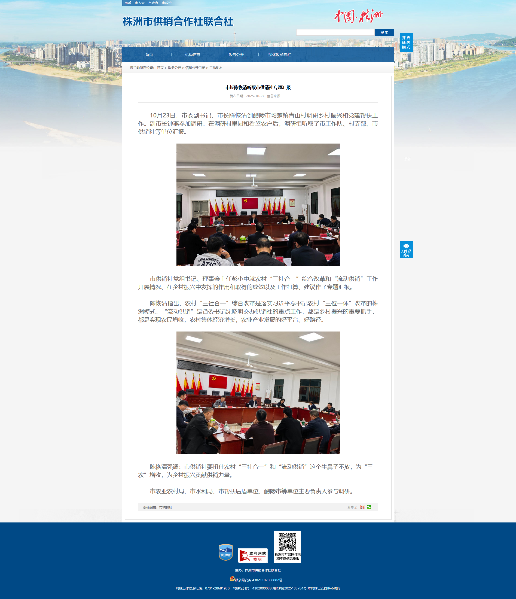Open the 机构信息 navigation menu
The width and height of the screenshot is (516, 599).
click(x=193, y=55)
